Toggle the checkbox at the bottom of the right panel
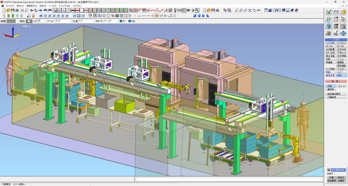 pos(329,170)
